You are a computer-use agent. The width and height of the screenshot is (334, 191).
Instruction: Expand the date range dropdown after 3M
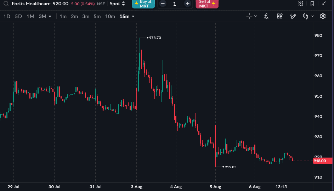pyautogui.click(x=50, y=16)
